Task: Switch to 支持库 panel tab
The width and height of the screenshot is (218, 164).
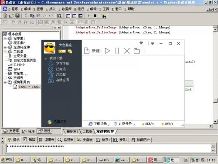Action: (x=11, y=131)
